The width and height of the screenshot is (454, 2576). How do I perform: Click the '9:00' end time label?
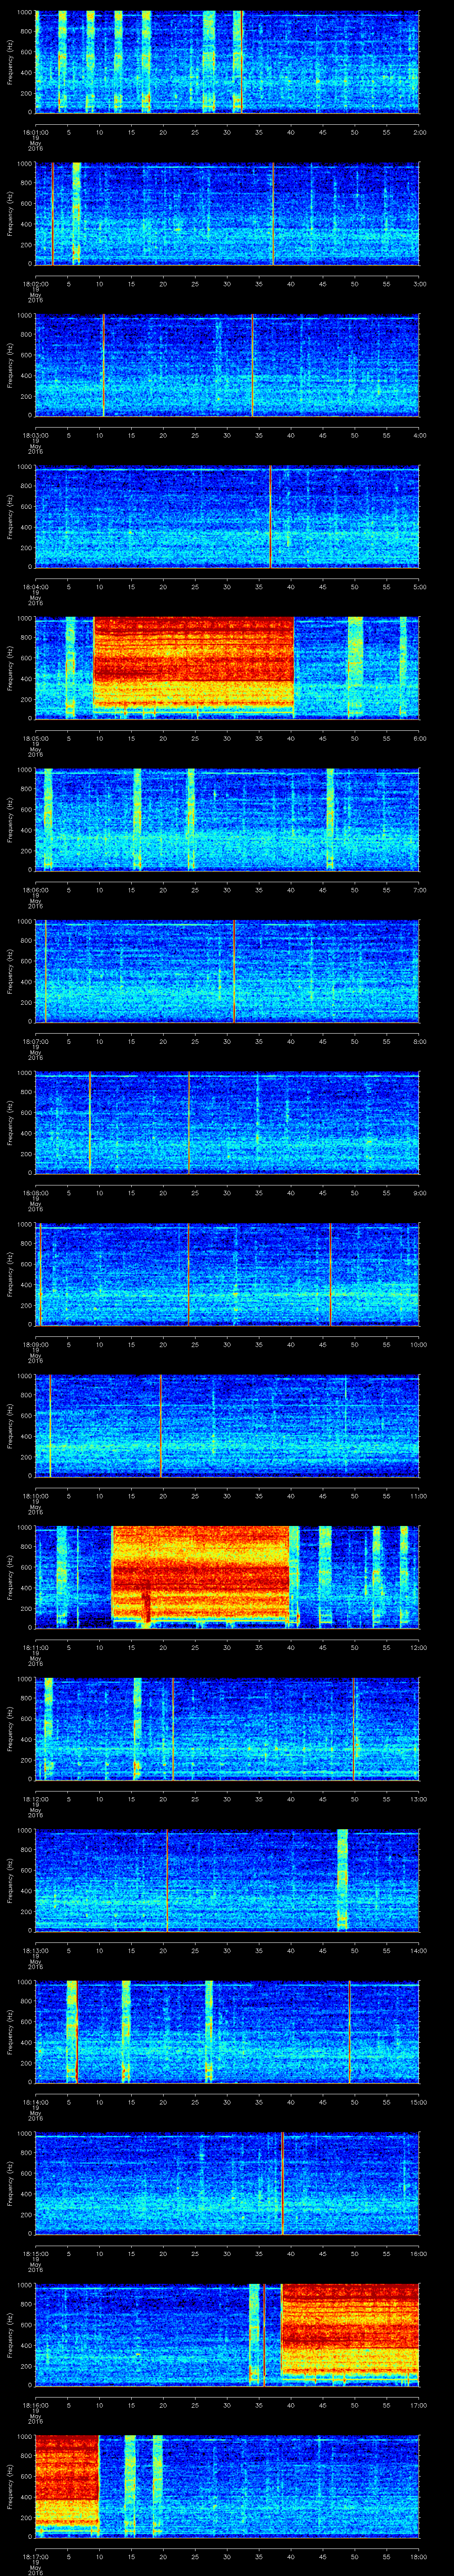point(419,1192)
